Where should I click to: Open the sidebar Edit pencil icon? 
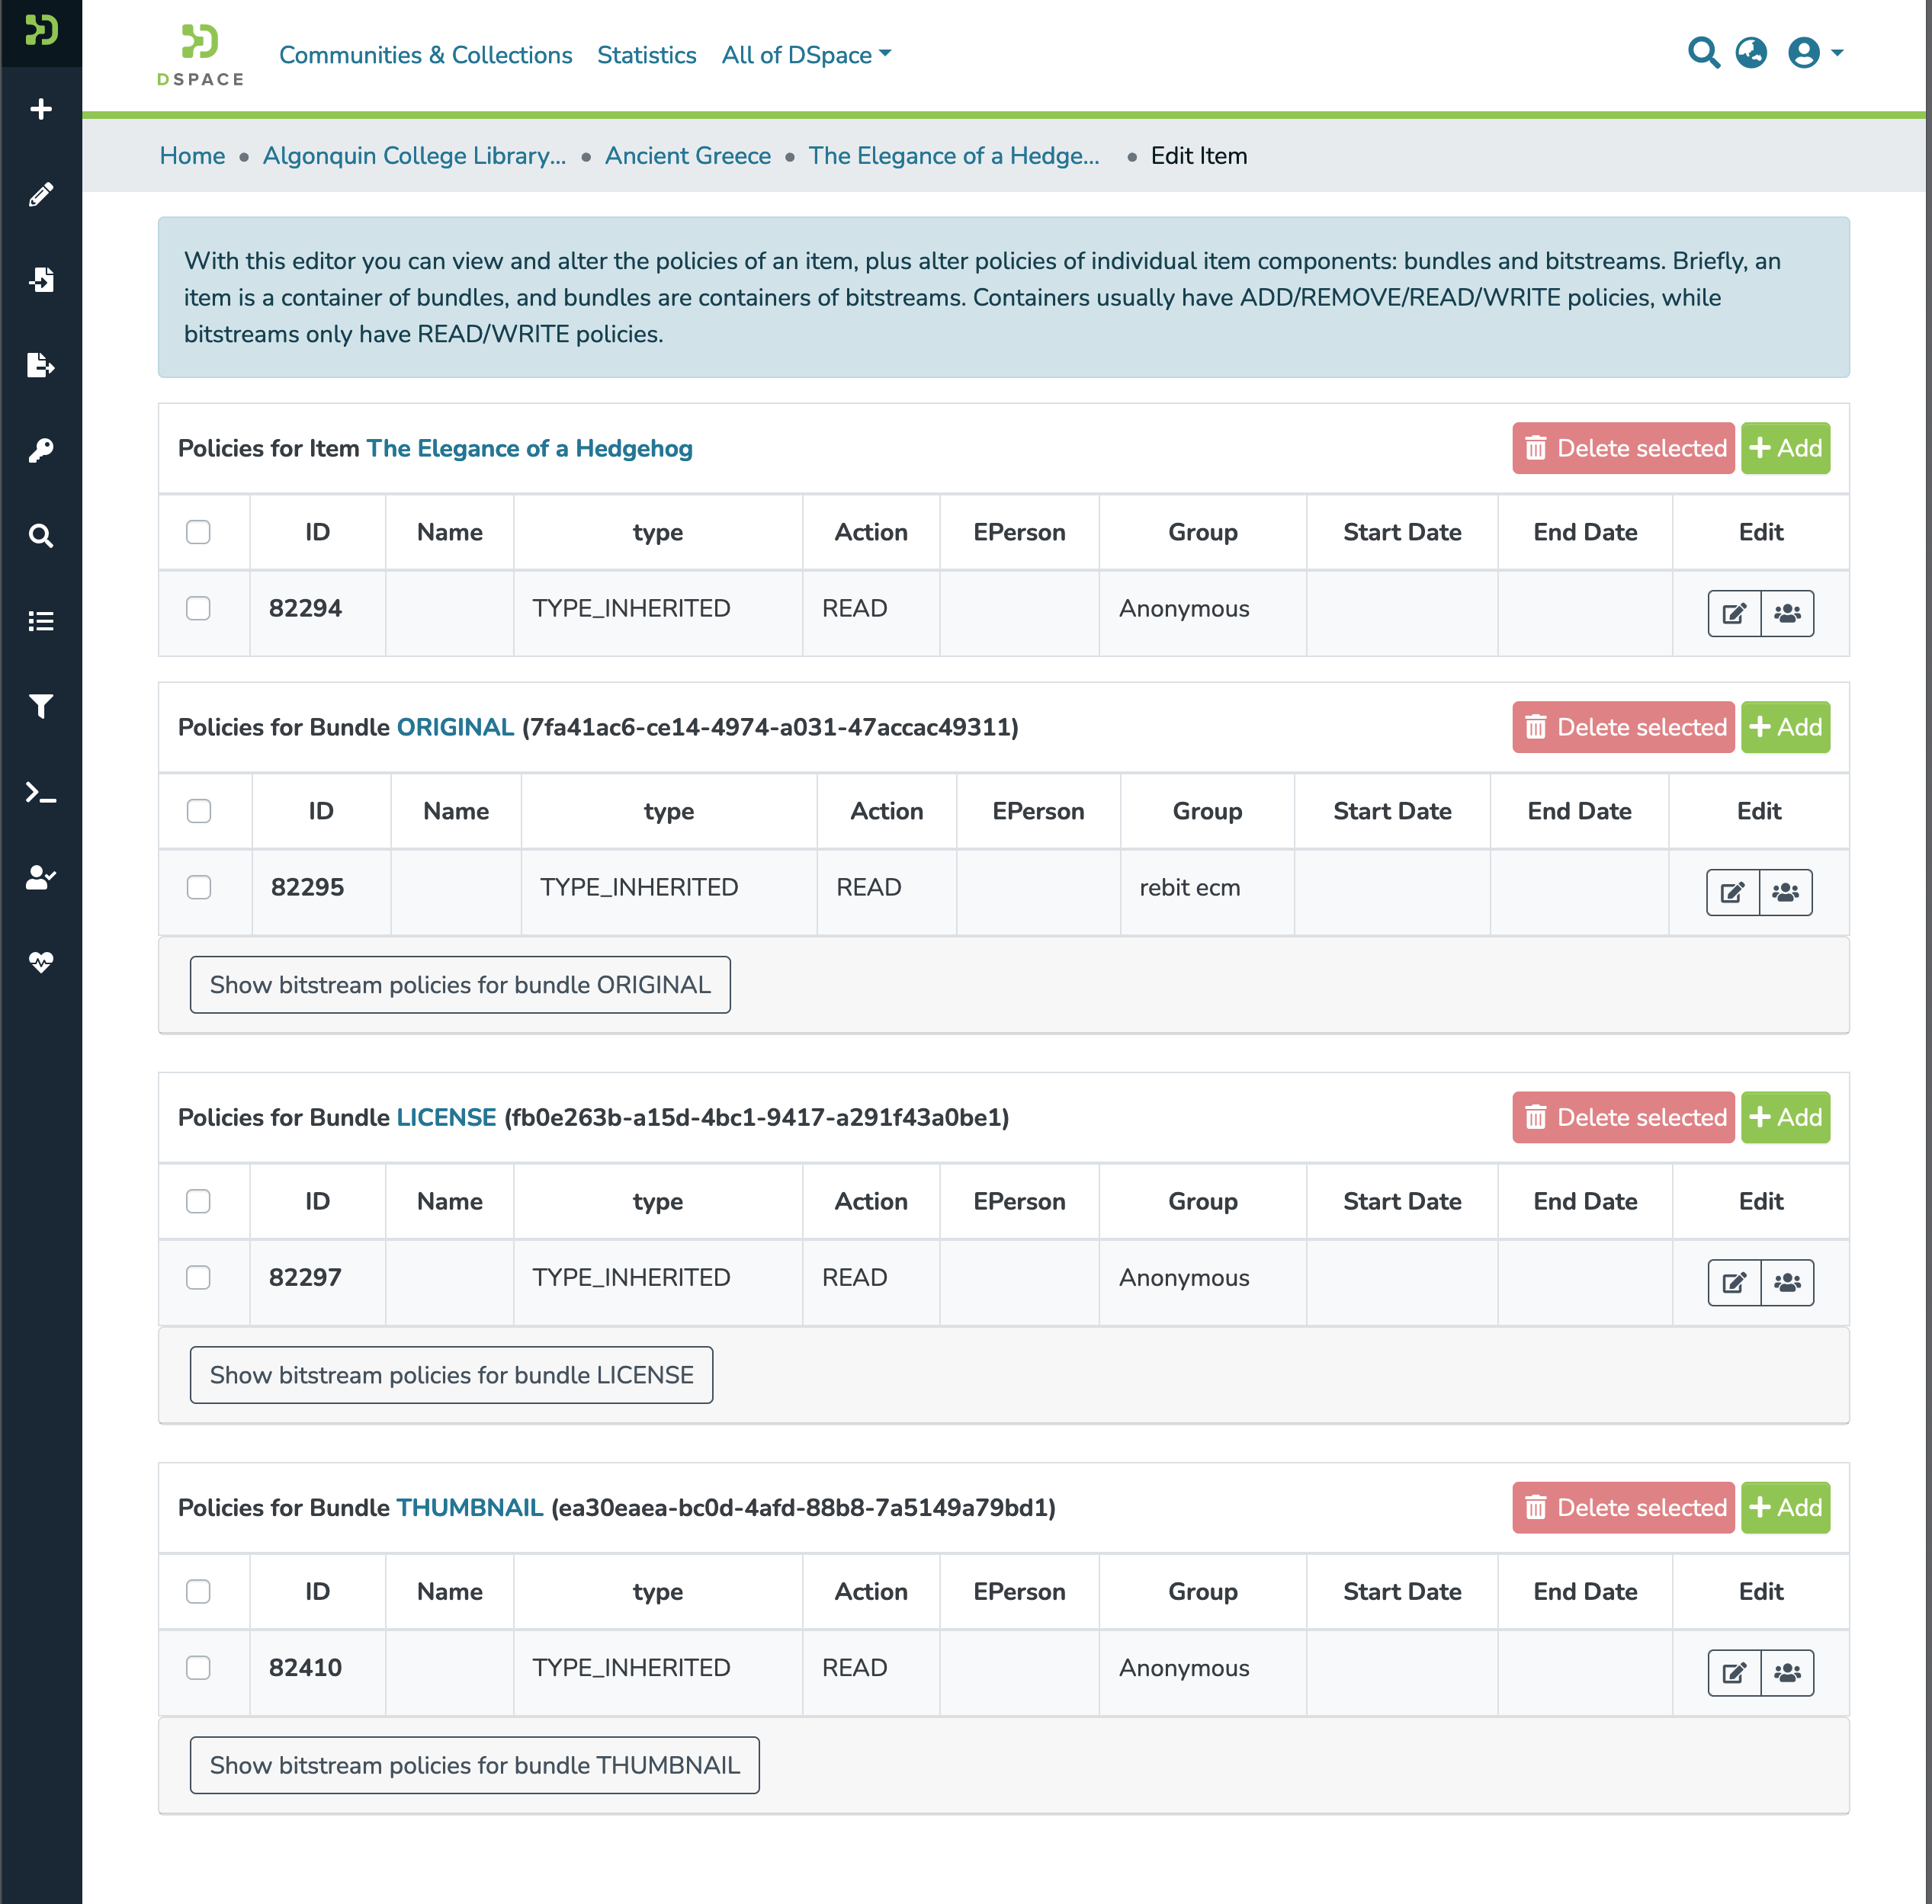41,194
